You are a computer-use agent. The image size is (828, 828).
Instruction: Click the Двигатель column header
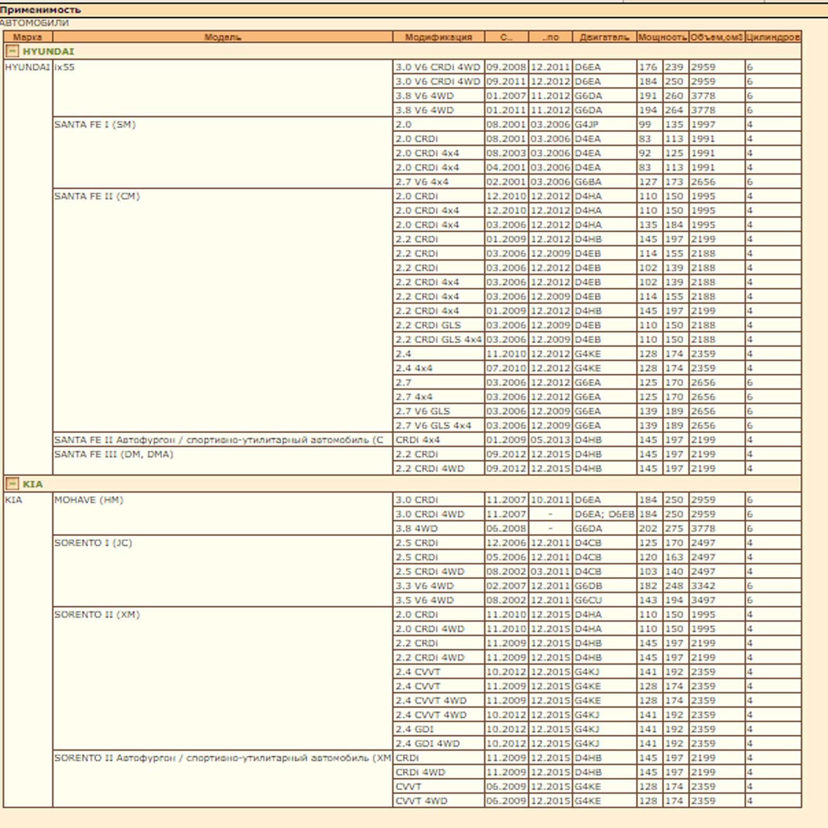click(604, 37)
